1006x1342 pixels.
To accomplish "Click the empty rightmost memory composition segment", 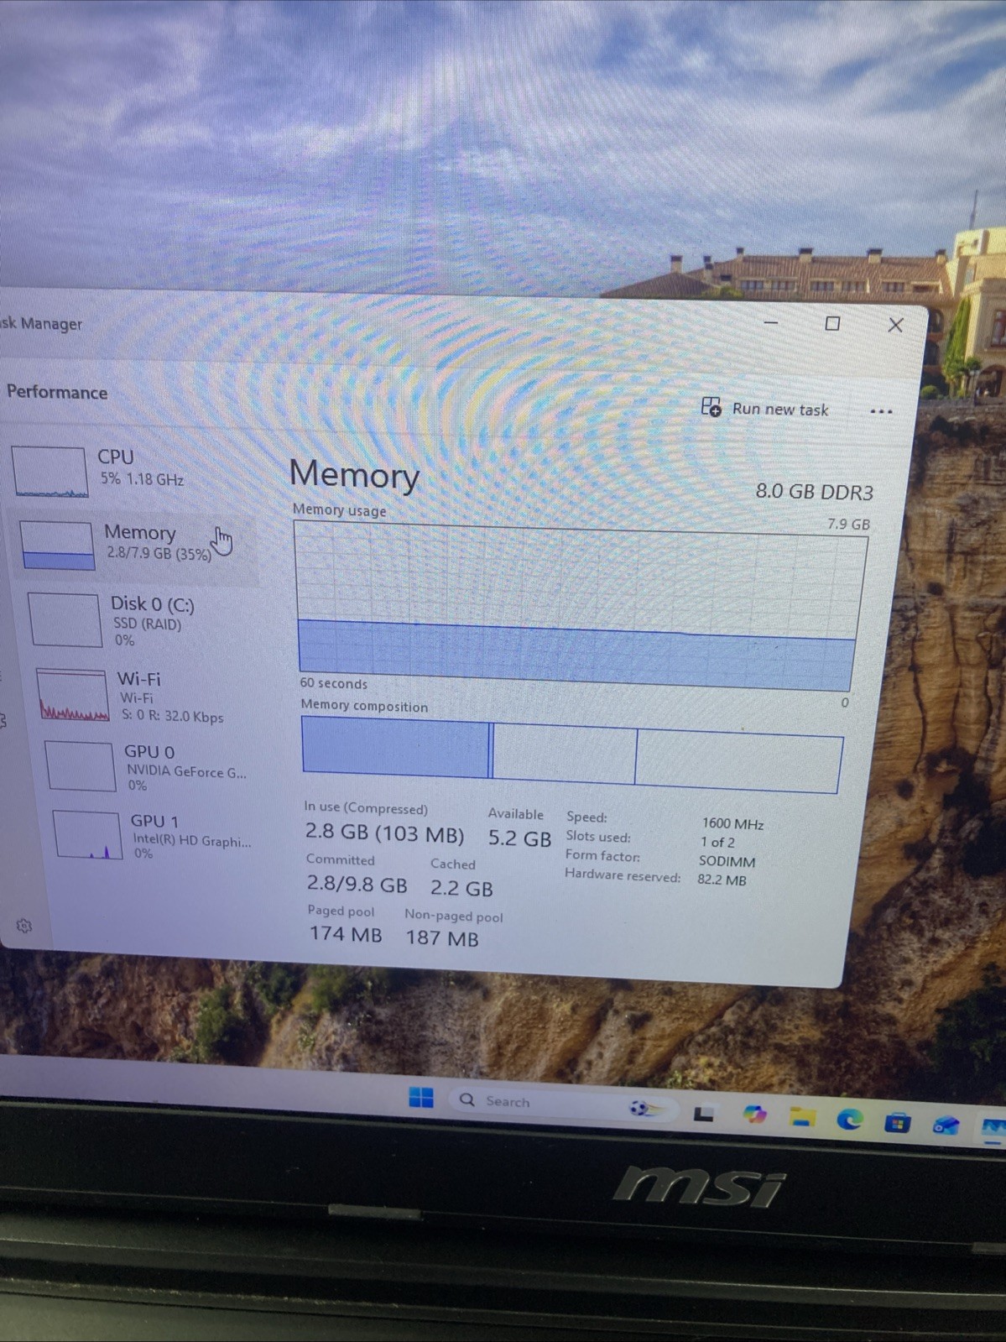I will pyautogui.click(x=738, y=761).
